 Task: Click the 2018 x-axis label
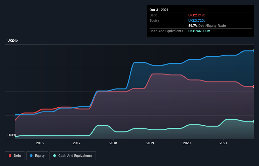click(x=113, y=143)
